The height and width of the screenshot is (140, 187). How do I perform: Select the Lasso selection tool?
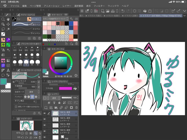pos(3,29)
